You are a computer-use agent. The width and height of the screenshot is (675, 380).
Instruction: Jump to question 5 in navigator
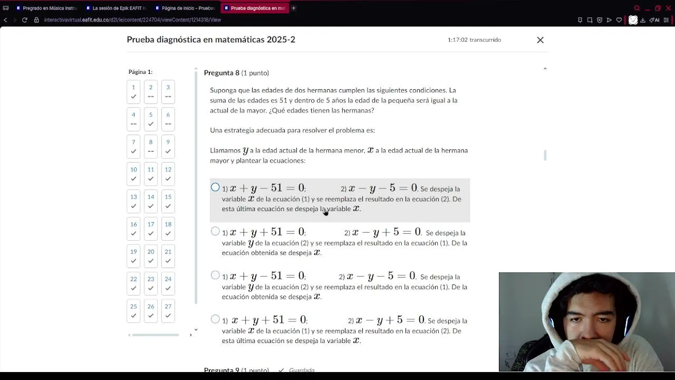pos(151,119)
